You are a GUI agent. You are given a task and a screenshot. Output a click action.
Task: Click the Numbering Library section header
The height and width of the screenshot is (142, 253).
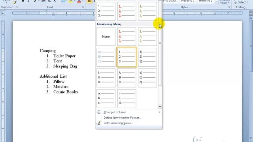coord(109,24)
